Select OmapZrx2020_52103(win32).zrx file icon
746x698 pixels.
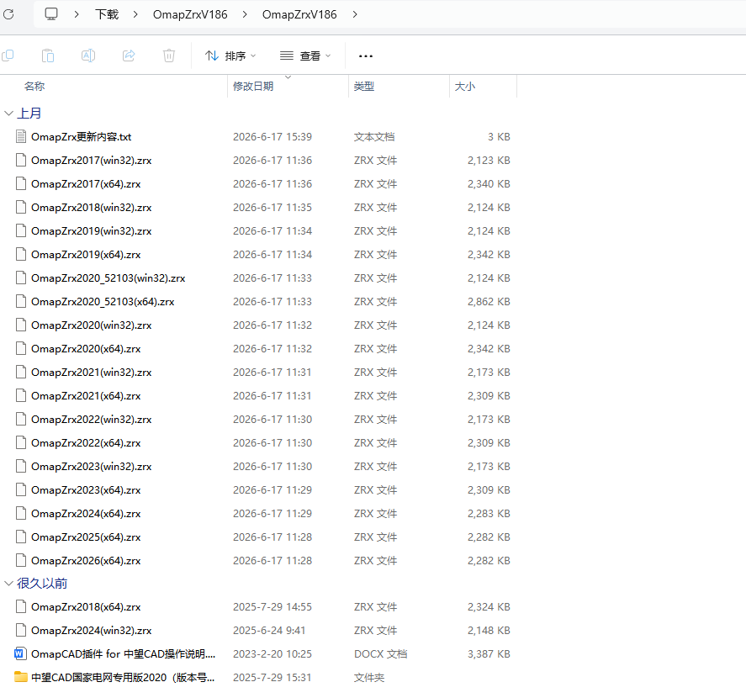pyautogui.click(x=20, y=278)
